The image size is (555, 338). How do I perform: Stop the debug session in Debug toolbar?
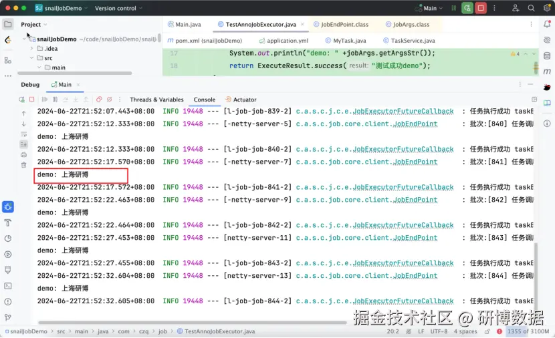click(x=32, y=100)
